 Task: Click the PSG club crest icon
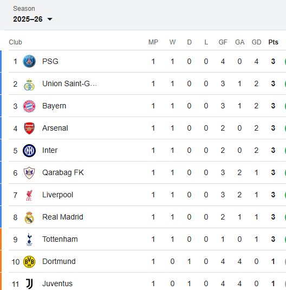(29, 61)
